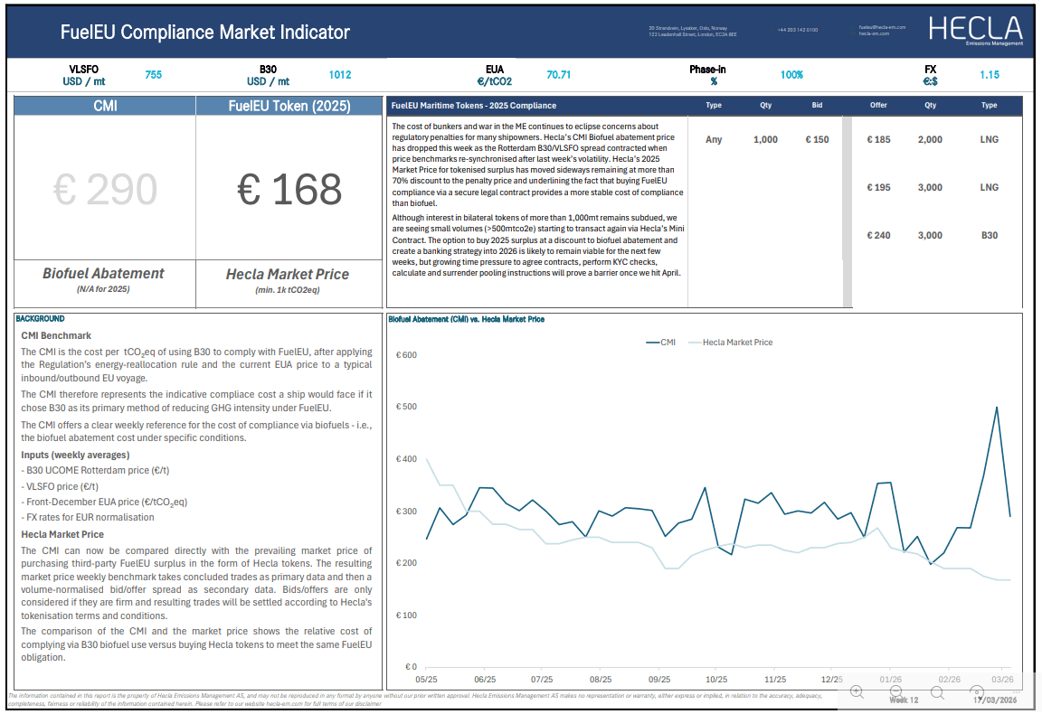Click the VLSFO value 755
This screenshot has width=1042, height=714.
click(154, 75)
